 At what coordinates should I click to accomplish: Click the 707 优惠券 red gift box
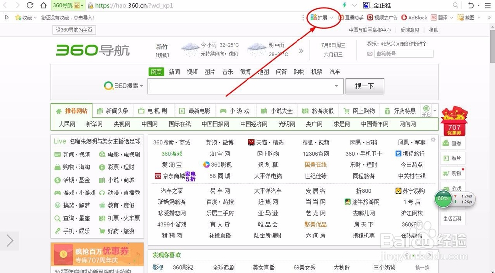coord(454,121)
